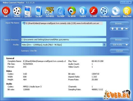Click the red Exit power icon
The image size is (133, 101).
pos(6,11)
